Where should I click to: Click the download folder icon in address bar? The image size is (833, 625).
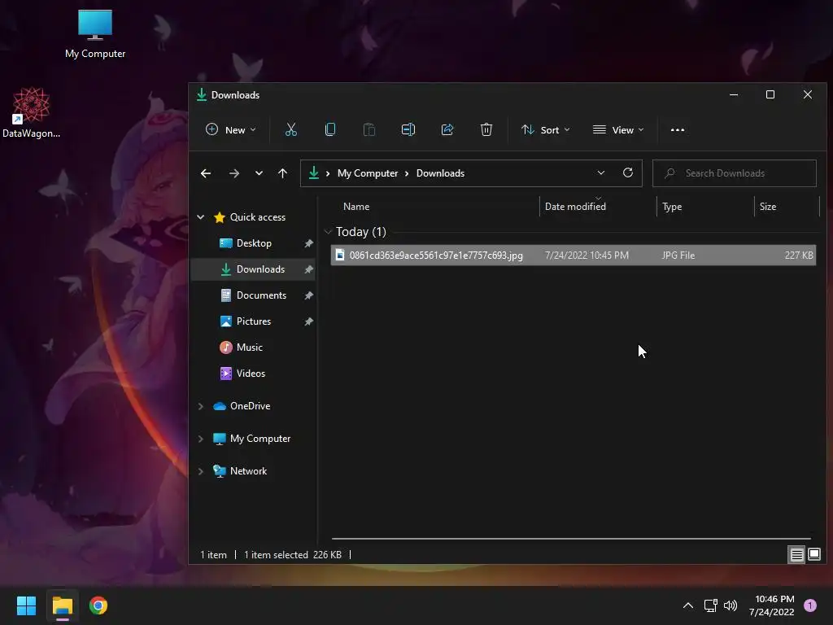314,173
